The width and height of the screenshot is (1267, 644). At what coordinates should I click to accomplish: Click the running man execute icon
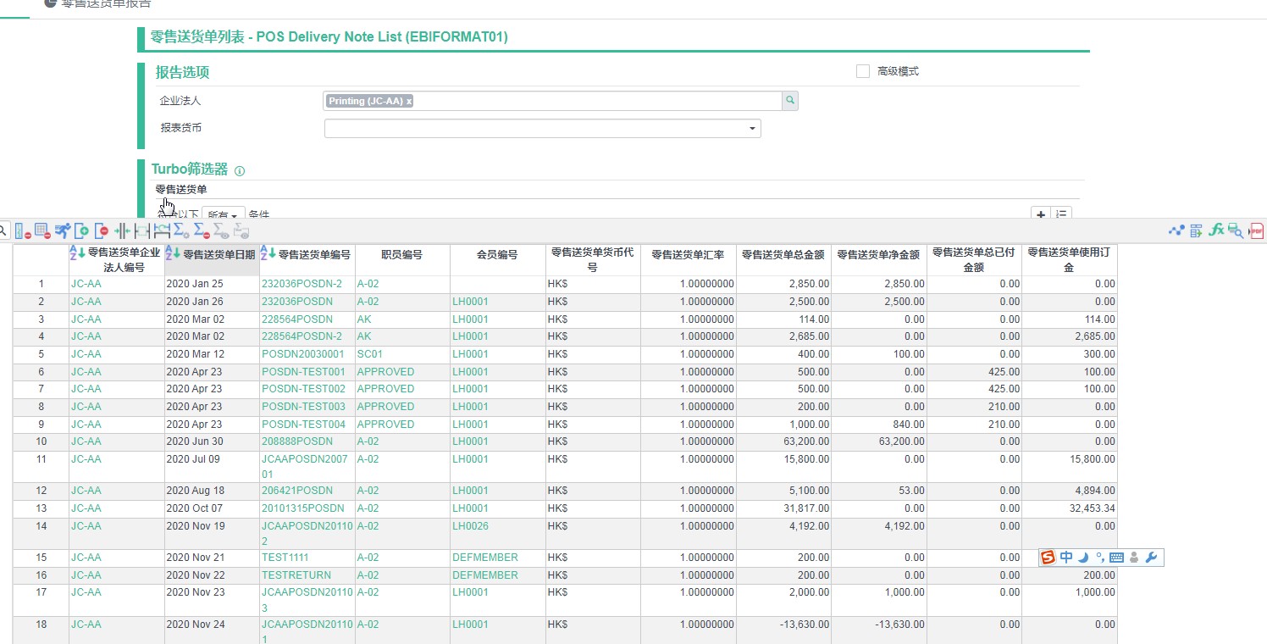point(63,230)
